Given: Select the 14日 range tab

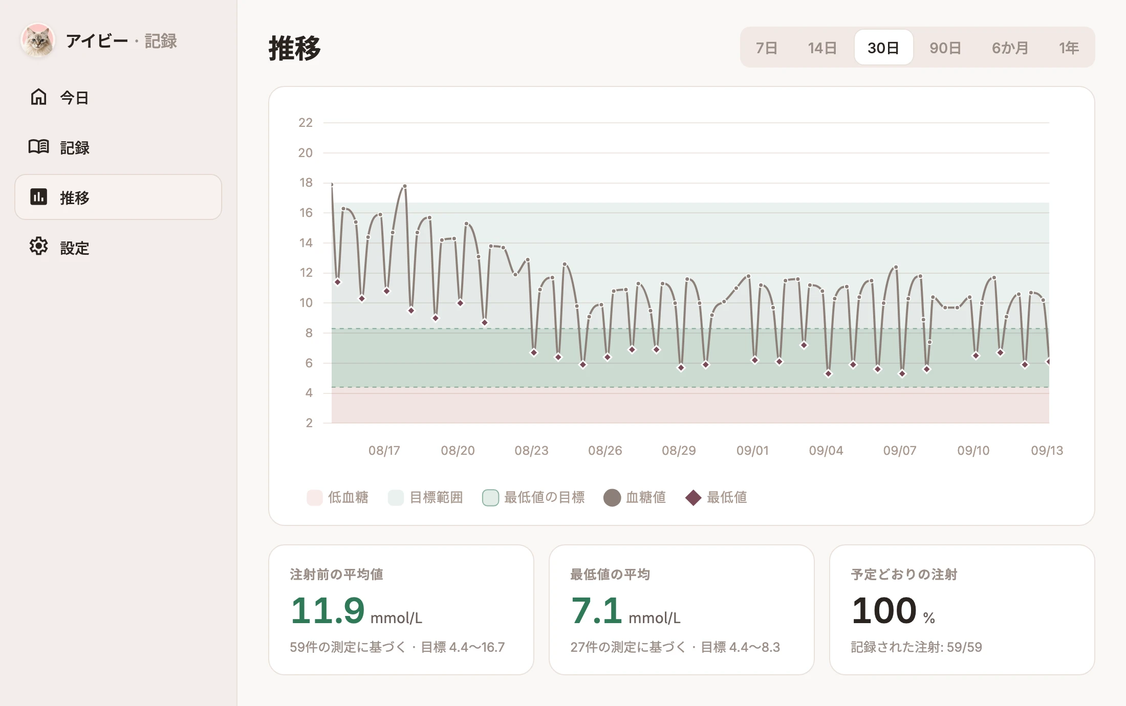Looking at the screenshot, I should [x=822, y=48].
